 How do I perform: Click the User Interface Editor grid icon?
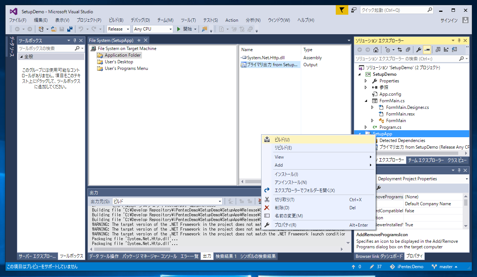pyautogui.click(x=446, y=50)
